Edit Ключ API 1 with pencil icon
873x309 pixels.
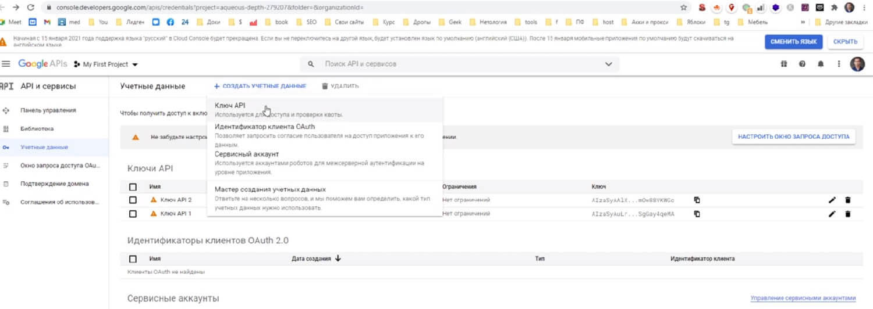(832, 214)
